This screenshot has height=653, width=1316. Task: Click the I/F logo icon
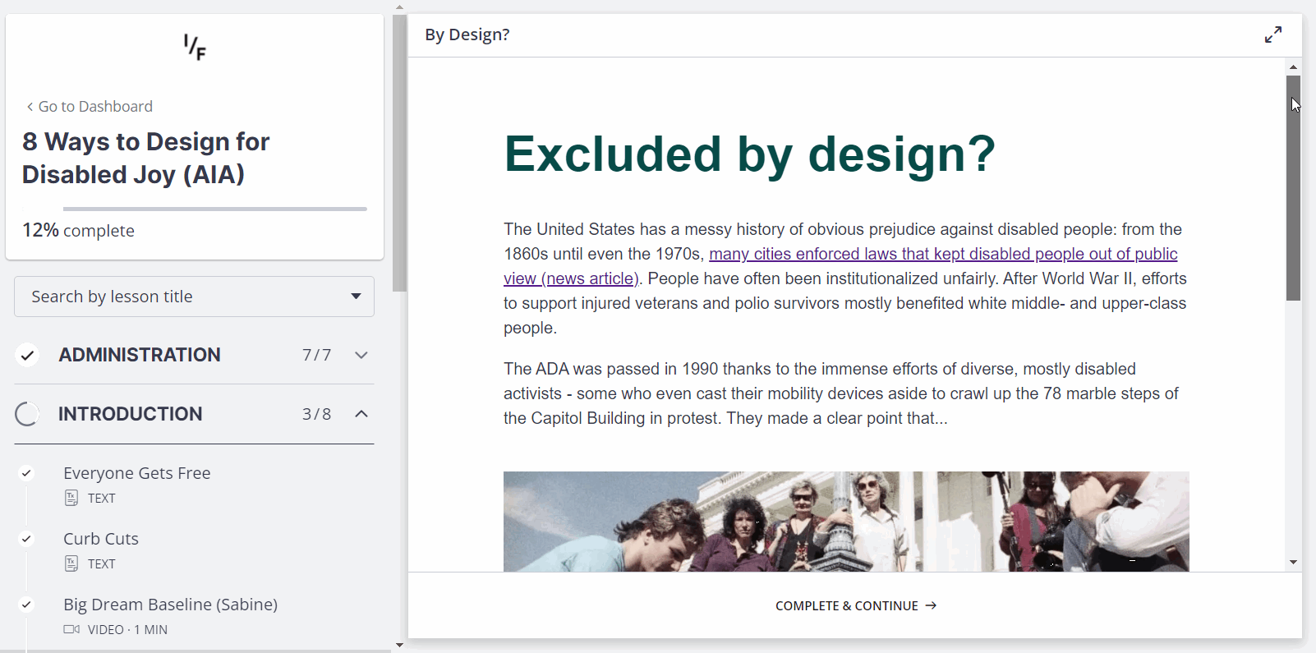click(x=195, y=47)
